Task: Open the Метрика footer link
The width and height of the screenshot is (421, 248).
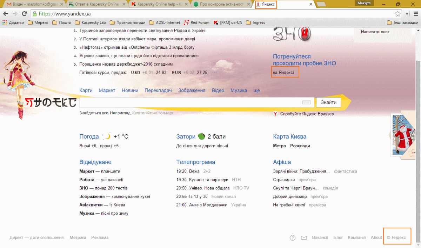Action: pyautogui.click(x=78, y=237)
